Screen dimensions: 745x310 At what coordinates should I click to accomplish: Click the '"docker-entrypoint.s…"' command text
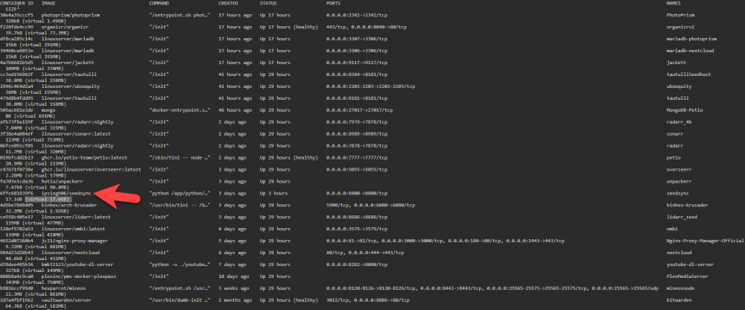180,110
